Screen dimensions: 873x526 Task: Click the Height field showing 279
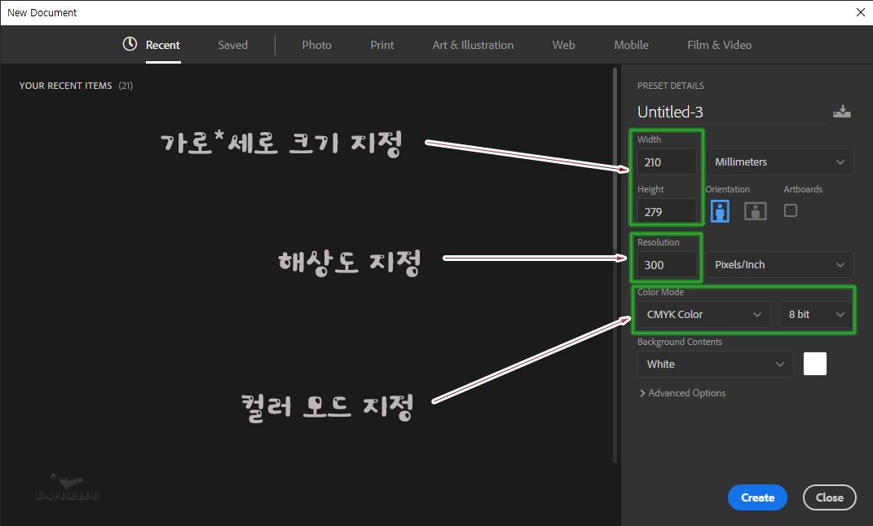pyautogui.click(x=667, y=212)
